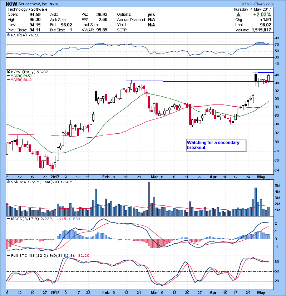Select the MACD value 2.229
The image size is (286, 296).
point(46,219)
